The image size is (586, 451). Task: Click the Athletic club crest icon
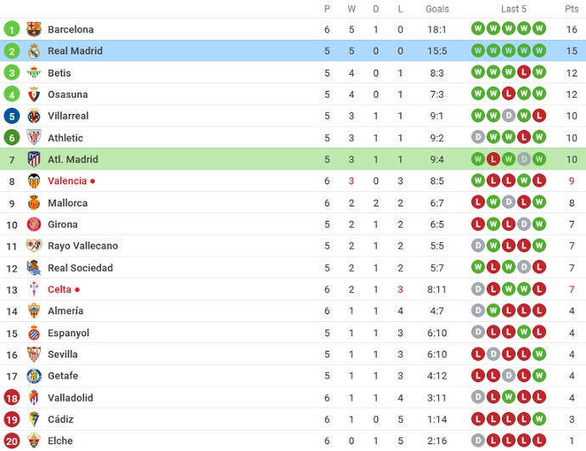coord(34,138)
